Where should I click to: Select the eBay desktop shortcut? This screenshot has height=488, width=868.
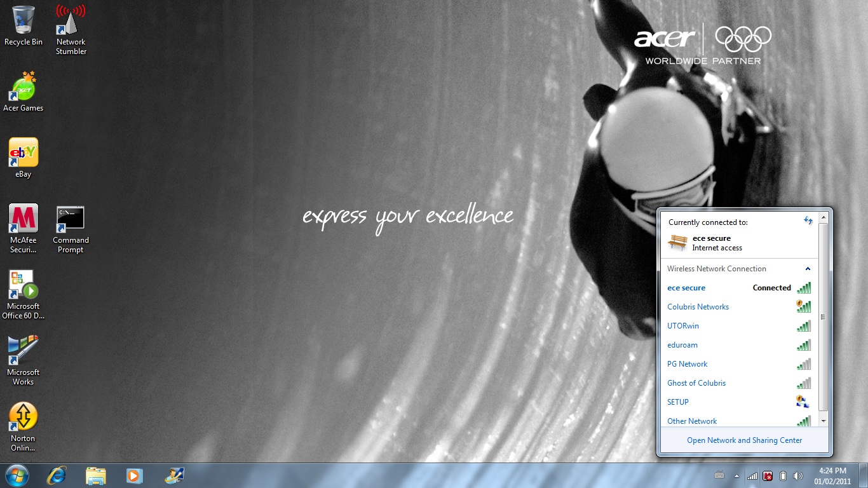tap(24, 158)
